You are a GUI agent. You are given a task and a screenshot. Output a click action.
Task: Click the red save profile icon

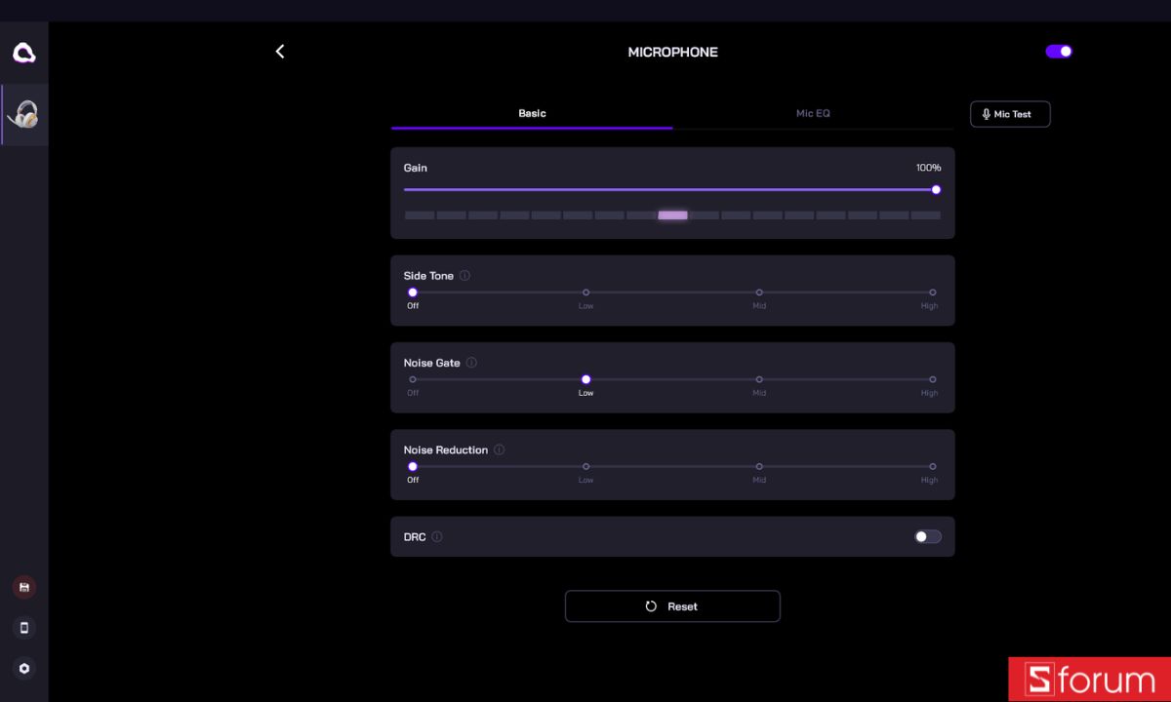24,587
